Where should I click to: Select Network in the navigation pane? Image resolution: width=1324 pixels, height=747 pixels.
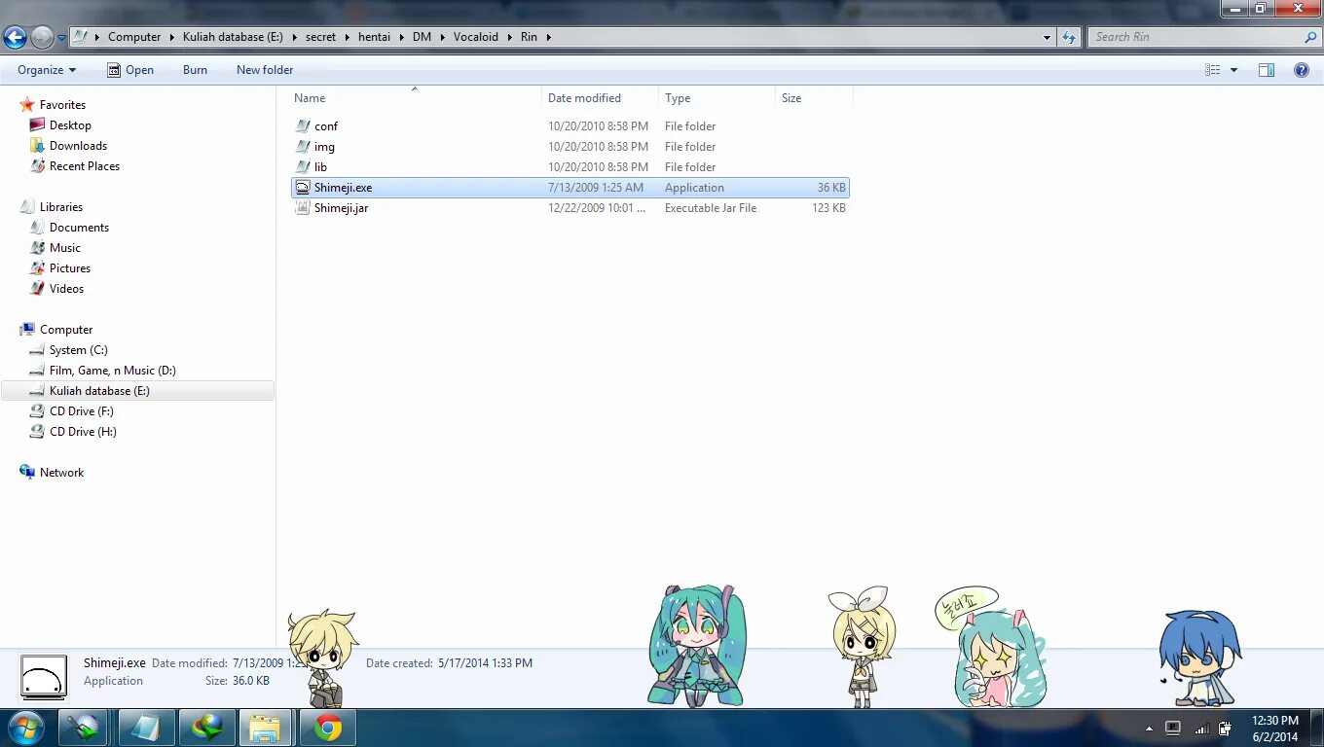click(61, 473)
